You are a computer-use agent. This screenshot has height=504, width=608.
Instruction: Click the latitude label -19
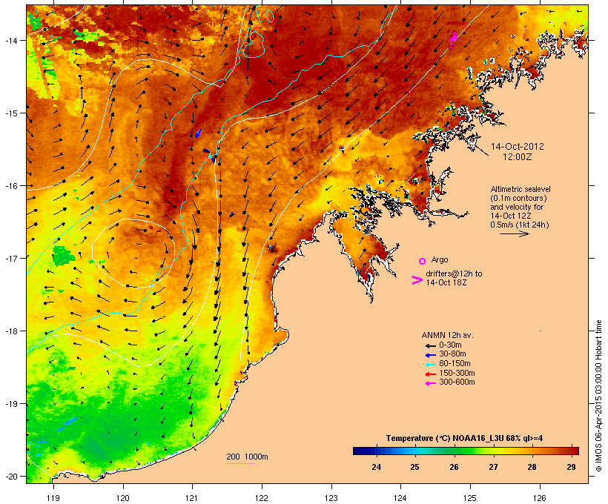pyautogui.click(x=10, y=404)
